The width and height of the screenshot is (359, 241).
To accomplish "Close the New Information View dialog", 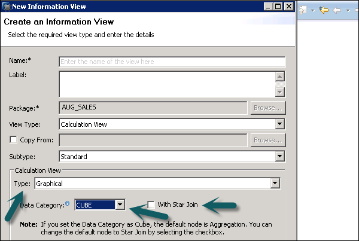I will pyautogui.click(x=289, y=7).
